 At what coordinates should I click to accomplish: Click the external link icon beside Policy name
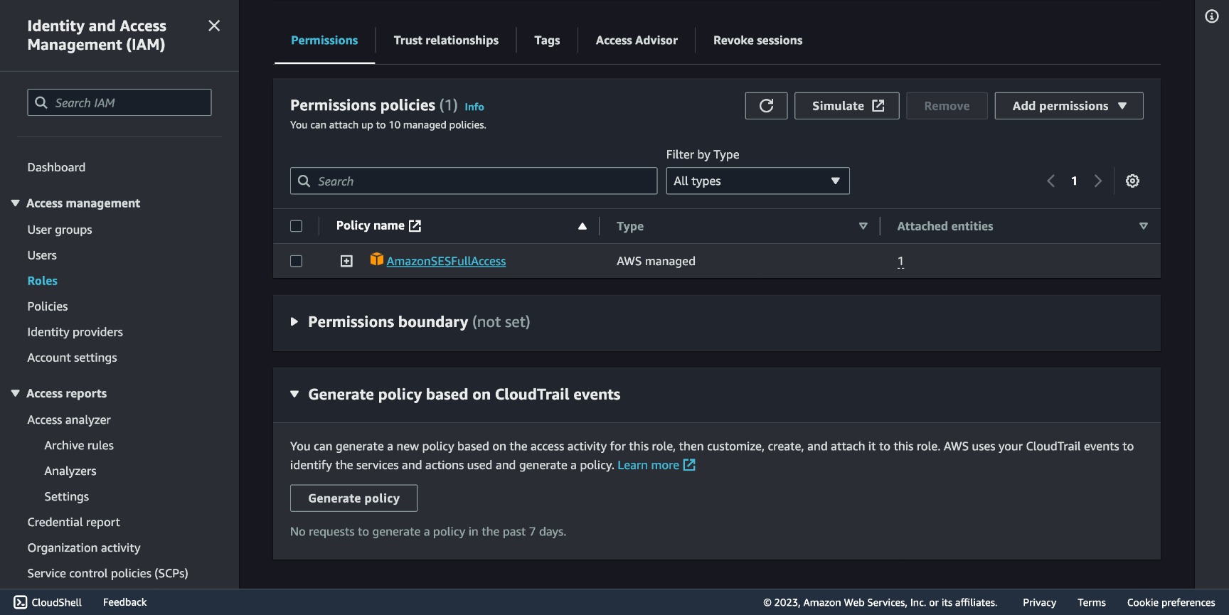(415, 225)
